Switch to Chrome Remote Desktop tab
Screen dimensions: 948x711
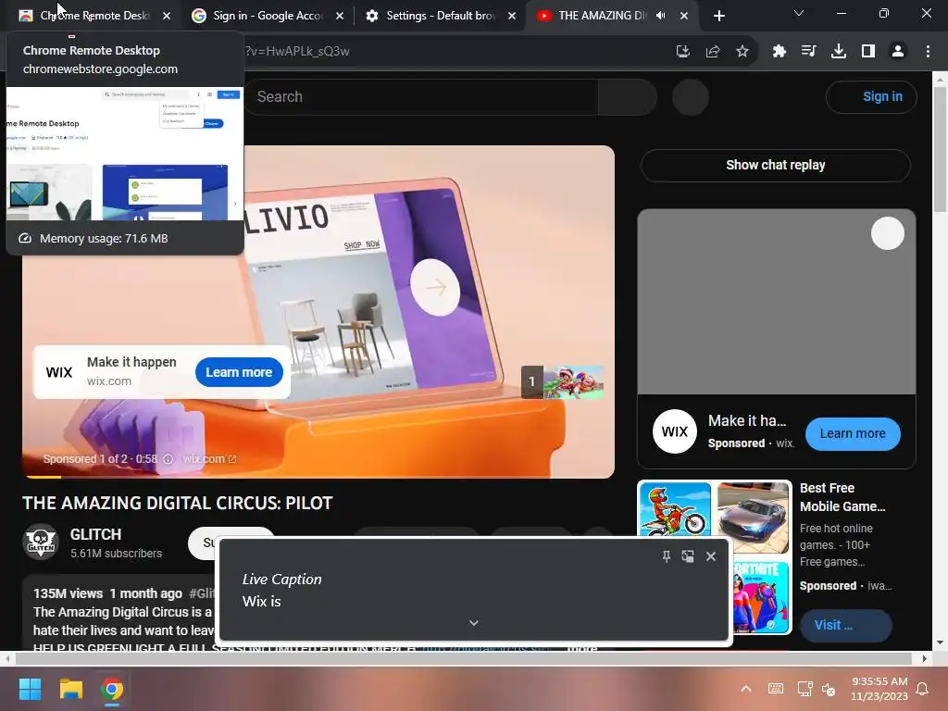pyautogui.click(x=94, y=16)
